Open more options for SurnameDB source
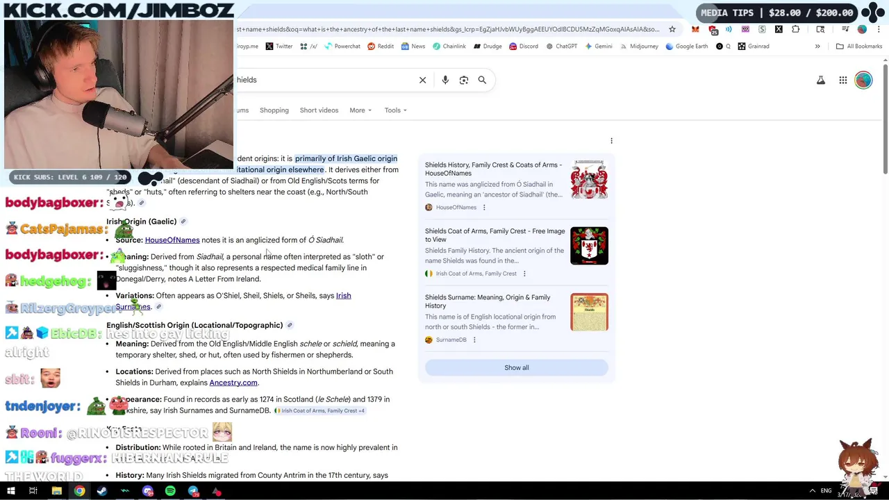The image size is (889, 500). point(474,340)
